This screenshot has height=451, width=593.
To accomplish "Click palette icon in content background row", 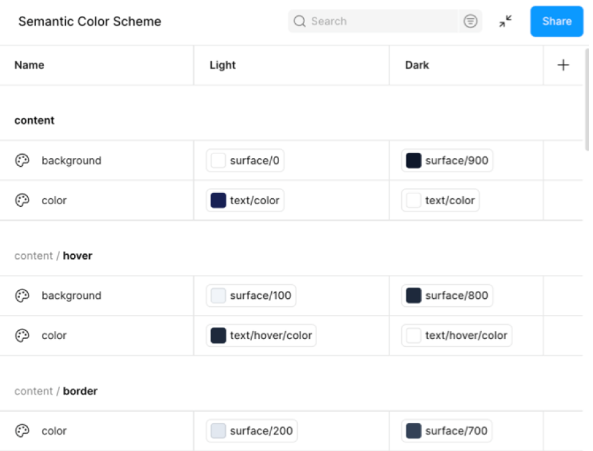I will 22,161.
